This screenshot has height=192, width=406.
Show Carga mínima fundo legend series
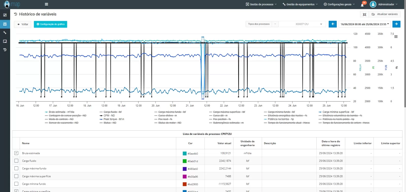279,112
